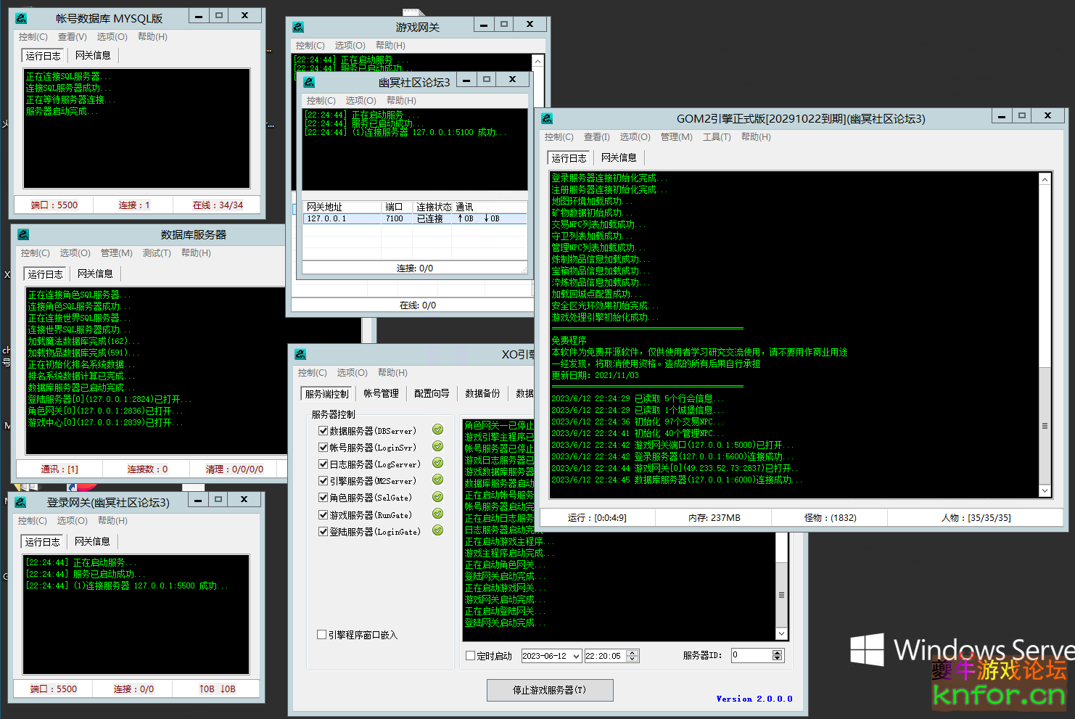Click the 游戏网关 window title icon
Image resolution: width=1075 pixels, height=719 pixels.
click(298, 27)
